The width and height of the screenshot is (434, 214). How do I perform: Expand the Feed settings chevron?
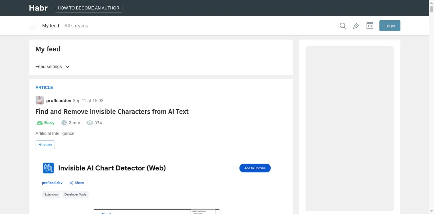pyautogui.click(x=67, y=67)
